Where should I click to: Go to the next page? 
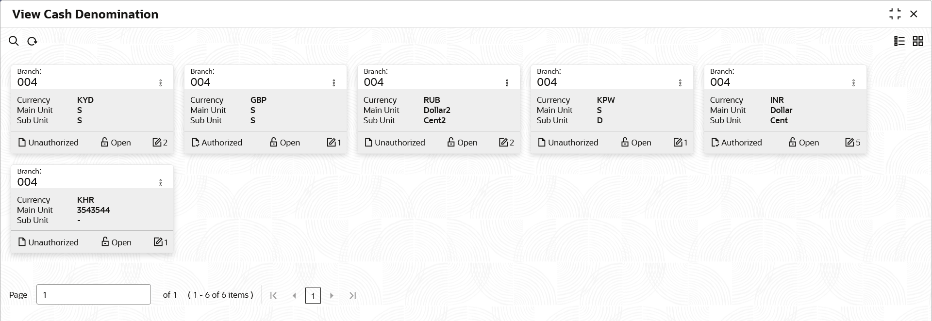pyautogui.click(x=332, y=295)
